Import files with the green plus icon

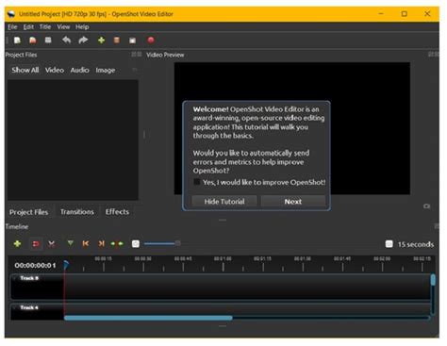(101, 41)
